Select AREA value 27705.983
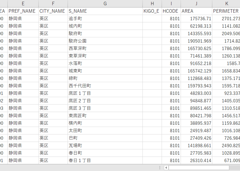The height and width of the screenshot is (171, 240). click(196, 153)
